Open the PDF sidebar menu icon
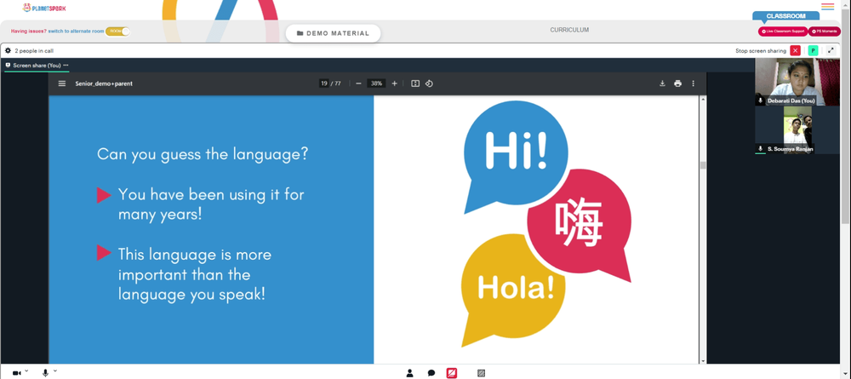The height and width of the screenshot is (379, 851). click(62, 83)
